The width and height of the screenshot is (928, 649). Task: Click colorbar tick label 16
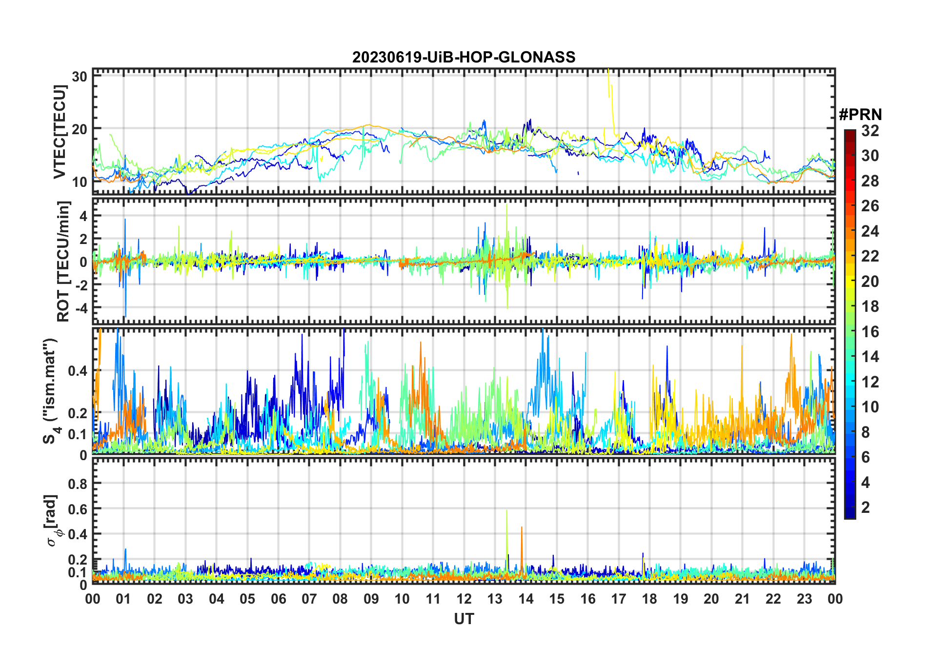click(x=870, y=332)
